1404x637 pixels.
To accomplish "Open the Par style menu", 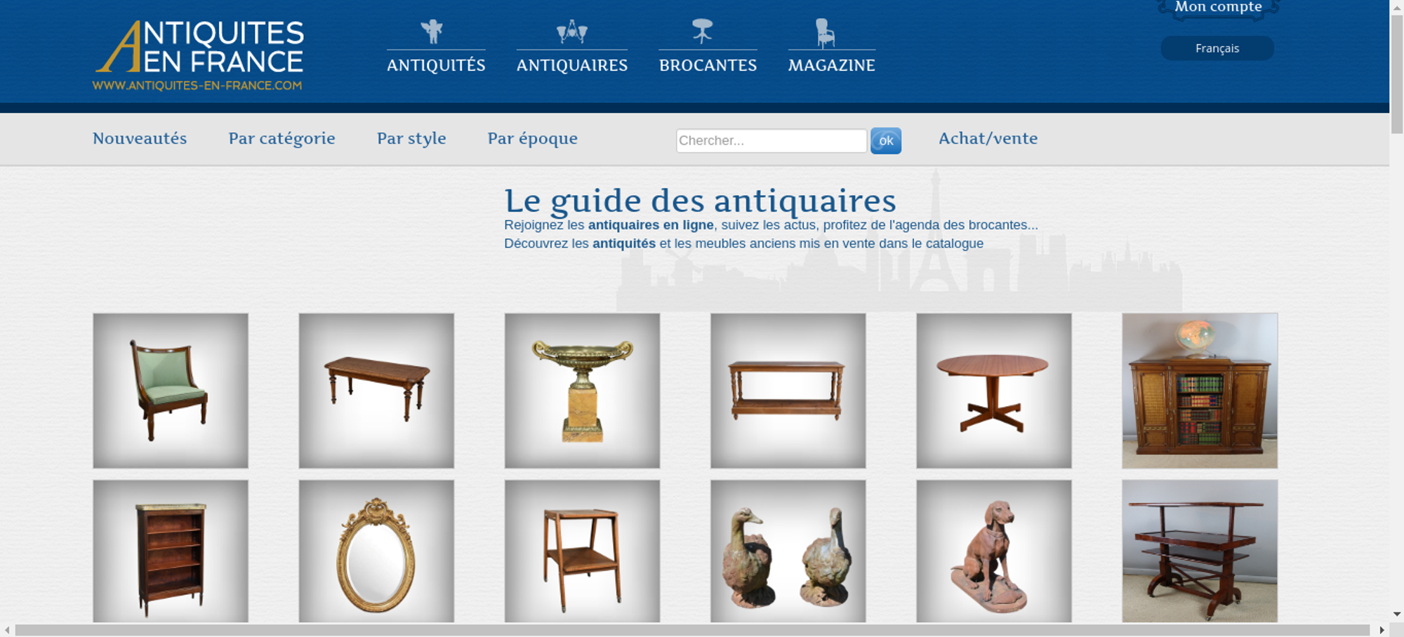I will (x=411, y=138).
